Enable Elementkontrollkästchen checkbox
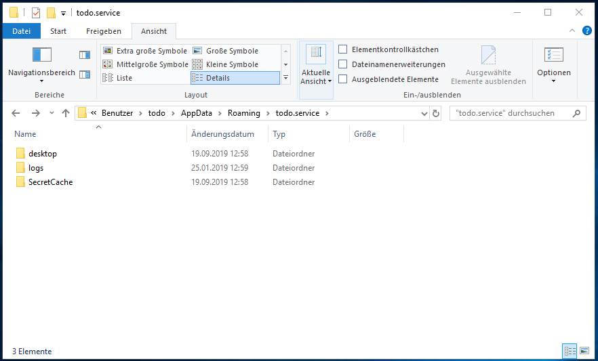598x361 pixels. [x=343, y=49]
